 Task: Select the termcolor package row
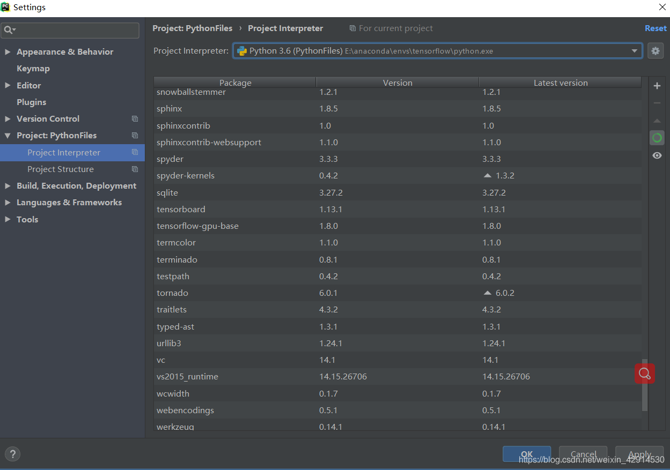[x=397, y=243]
